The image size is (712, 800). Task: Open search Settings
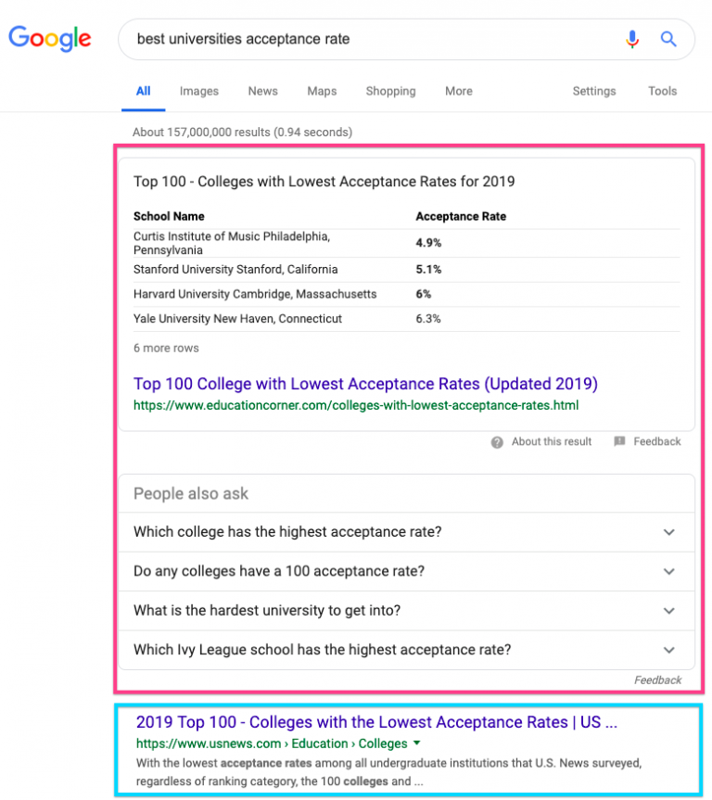point(593,91)
